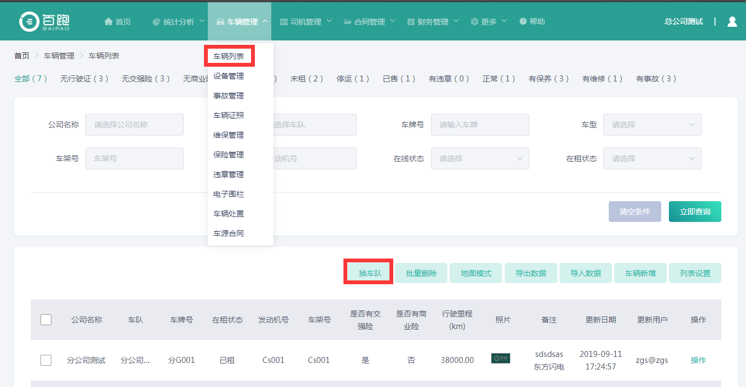Click the finance management icon
The width and height of the screenshot is (746, 387).
pos(411,22)
